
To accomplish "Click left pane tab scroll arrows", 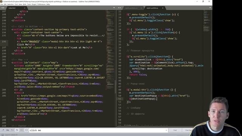I will tap(3, 8).
